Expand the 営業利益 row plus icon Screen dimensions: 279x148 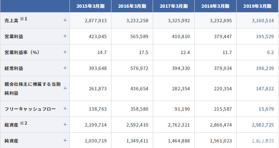65,36
